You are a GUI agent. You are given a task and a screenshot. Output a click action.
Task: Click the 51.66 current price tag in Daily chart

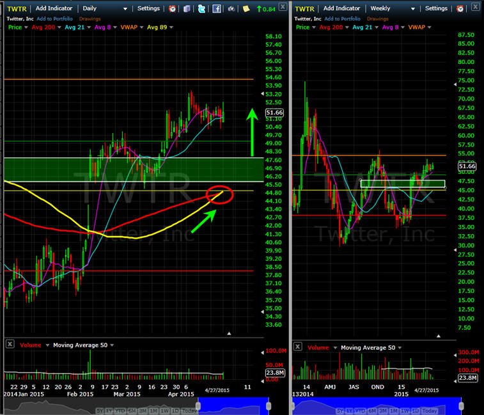click(274, 113)
